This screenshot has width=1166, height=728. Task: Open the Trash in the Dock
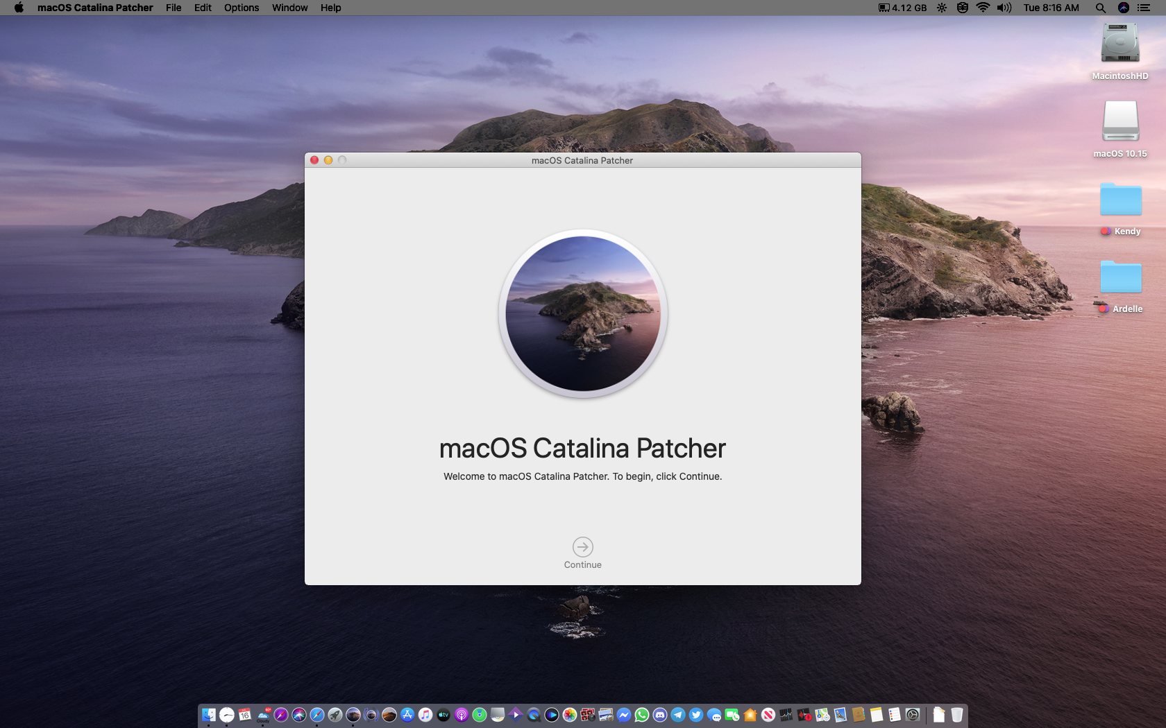tap(957, 715)
